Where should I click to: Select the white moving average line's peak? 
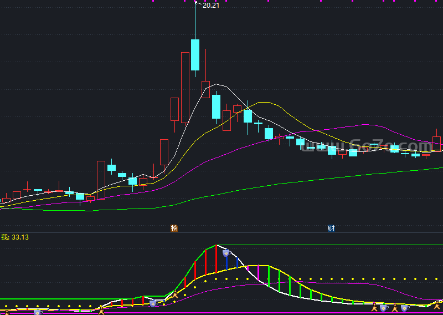point(218,84)
